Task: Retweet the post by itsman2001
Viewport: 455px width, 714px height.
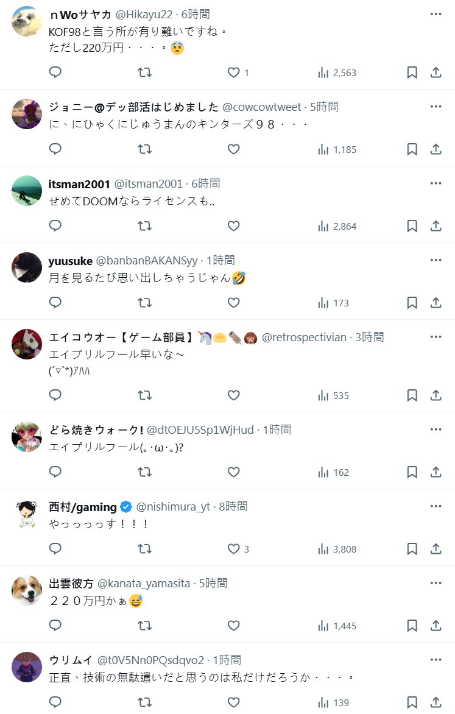Action: pos(144,226)
